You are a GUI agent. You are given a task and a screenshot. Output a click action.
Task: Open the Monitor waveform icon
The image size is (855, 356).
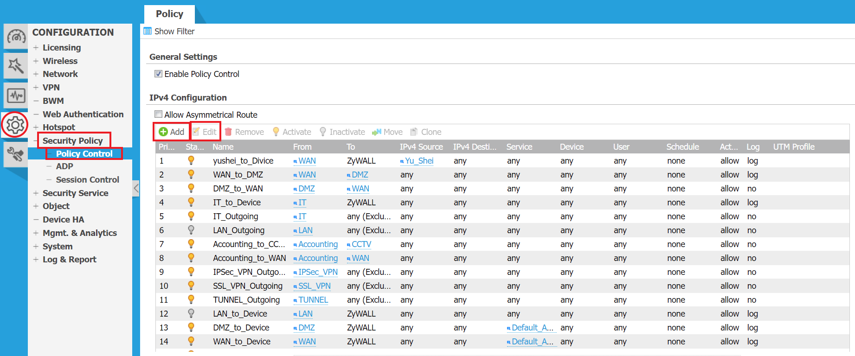click(16, 95)
